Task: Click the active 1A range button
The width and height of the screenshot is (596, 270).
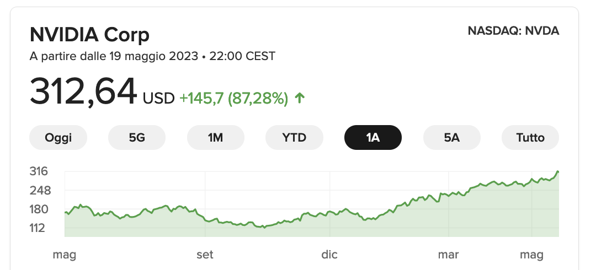Action: [373, 137]
